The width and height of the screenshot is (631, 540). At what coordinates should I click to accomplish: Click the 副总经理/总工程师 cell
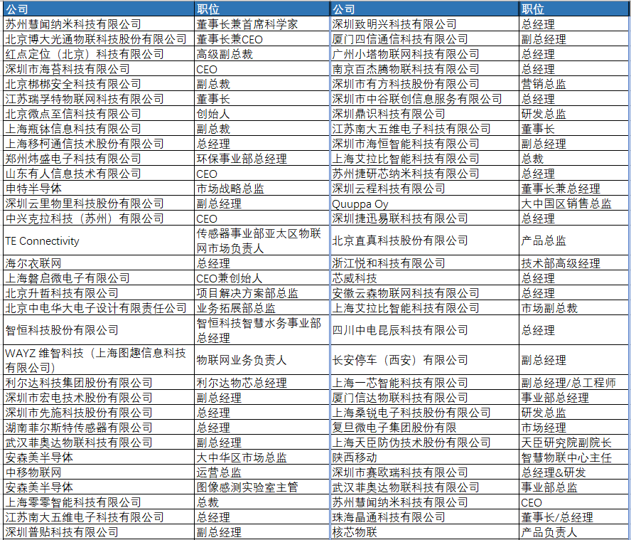(573, 383)
